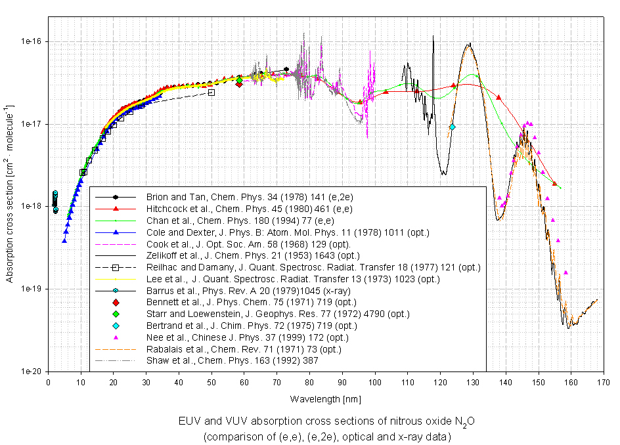Screen dimensions: 620x445
Task: Click the magenta triangle marker in Nee et al. legend entry
Action: pos(116,338)
